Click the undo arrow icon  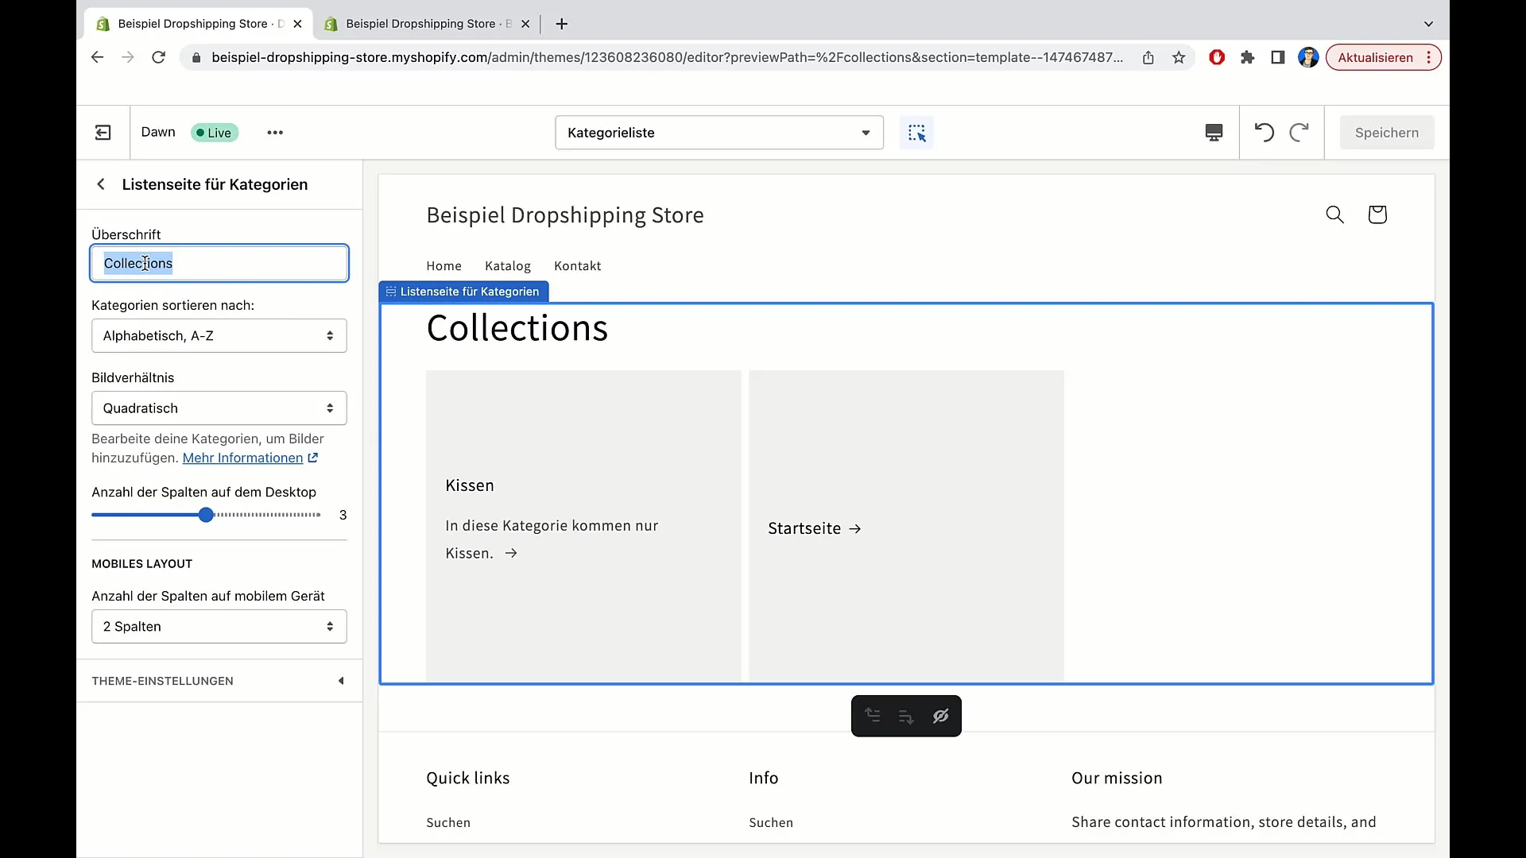[1264, 132]
